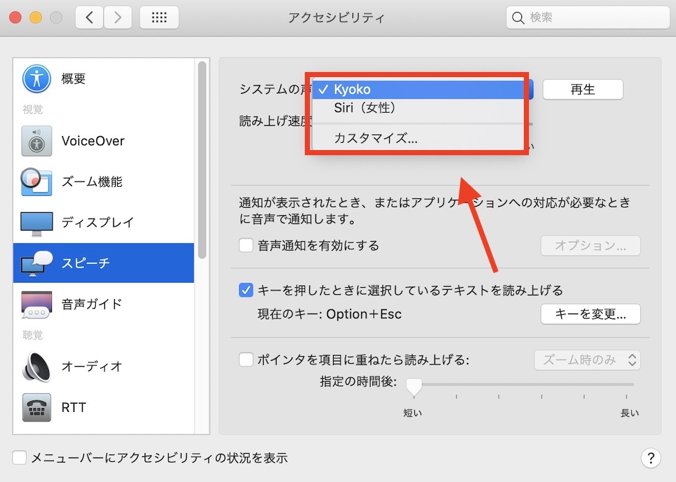Click inside the 検索 search field
Screen dimensions: 676x482
click(x=587, y=18)
